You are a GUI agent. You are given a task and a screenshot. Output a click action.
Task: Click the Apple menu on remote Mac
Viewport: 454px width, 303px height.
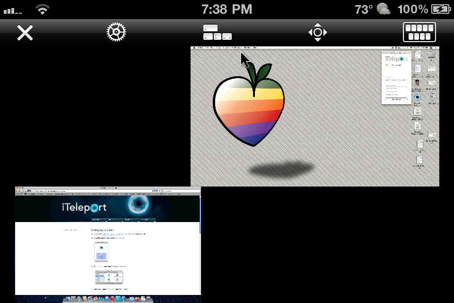click(x=194, y=48)
